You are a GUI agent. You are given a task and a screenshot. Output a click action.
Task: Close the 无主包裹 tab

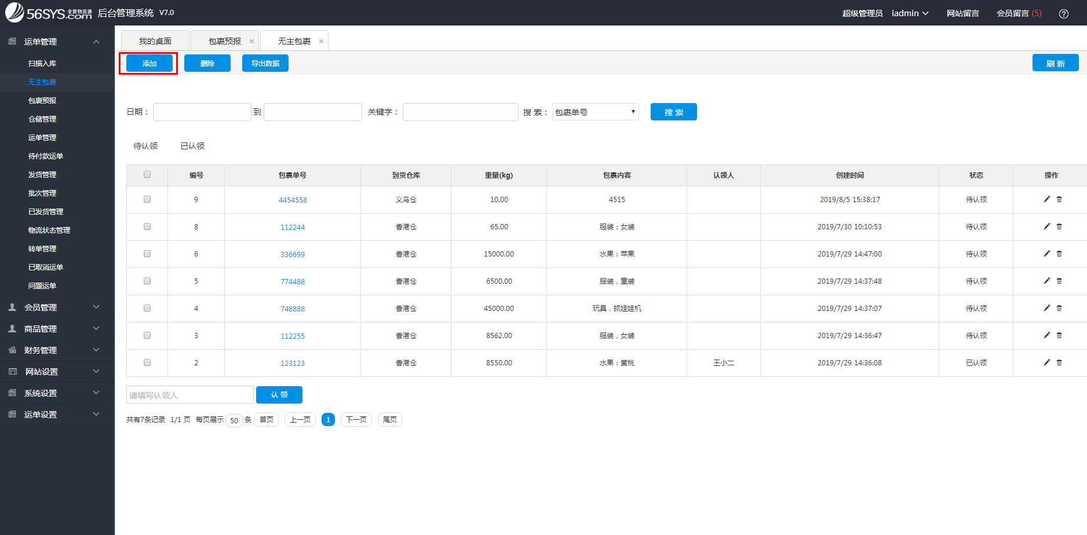[321, 41]
